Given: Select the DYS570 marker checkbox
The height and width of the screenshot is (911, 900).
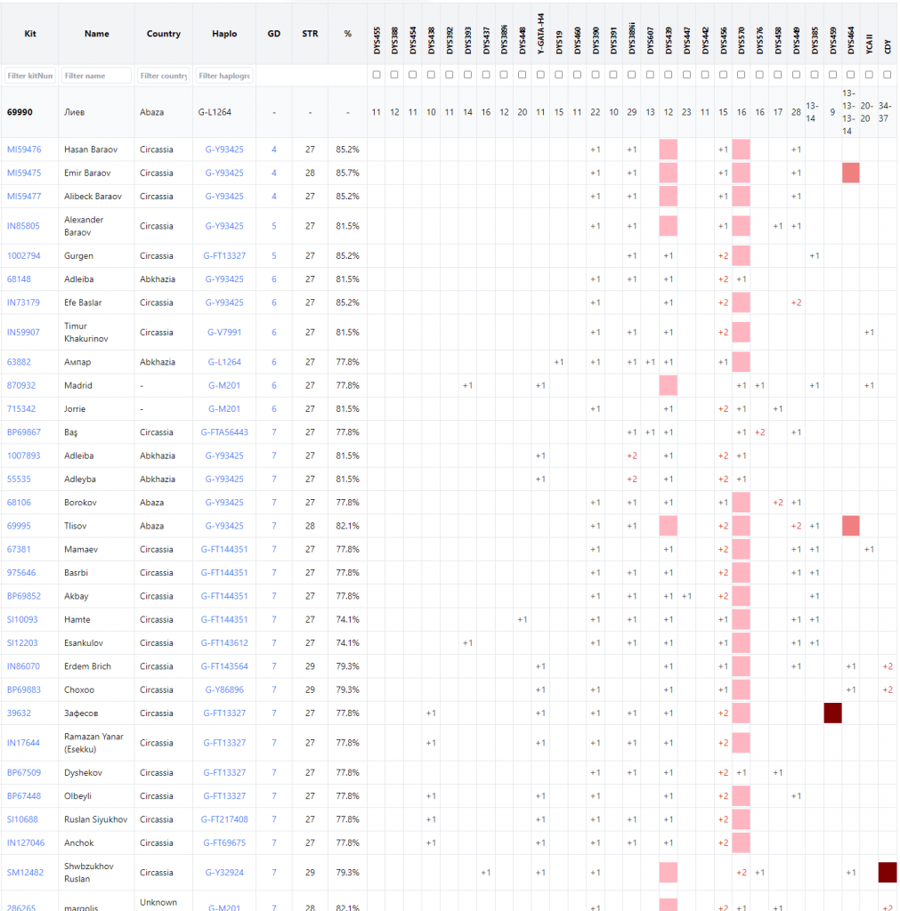Looking at the screenshot, I should click(742, 76).
